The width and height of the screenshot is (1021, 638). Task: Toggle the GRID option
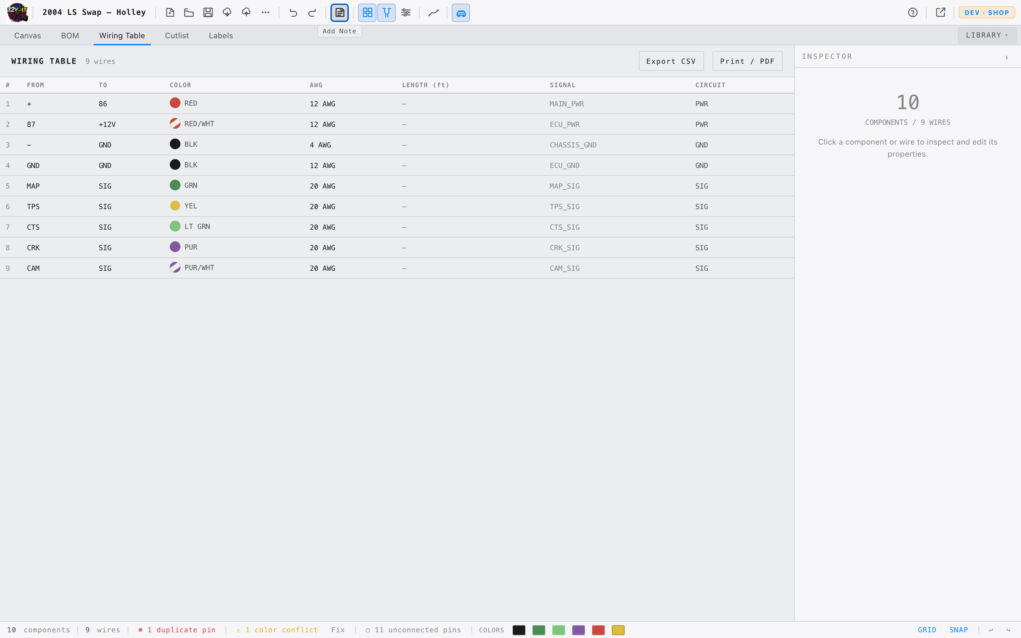927,630
